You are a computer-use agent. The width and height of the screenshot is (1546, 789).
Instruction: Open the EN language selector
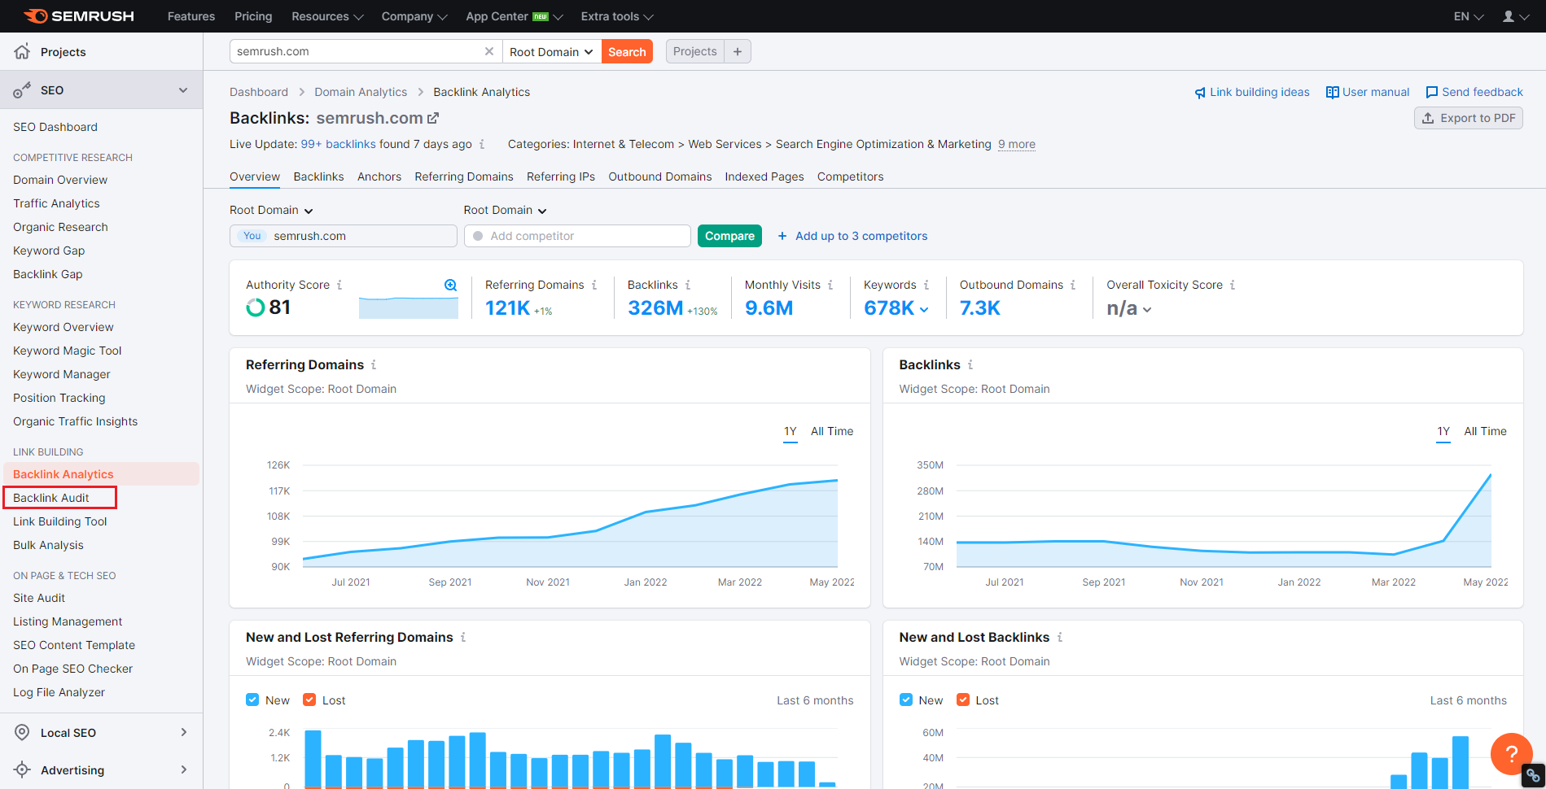coord(1469,16)
